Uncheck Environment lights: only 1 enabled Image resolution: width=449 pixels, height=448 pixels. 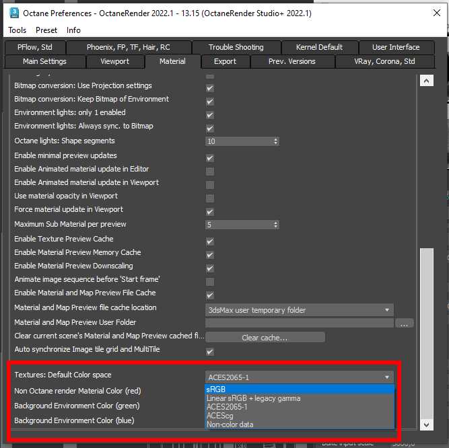210,115
